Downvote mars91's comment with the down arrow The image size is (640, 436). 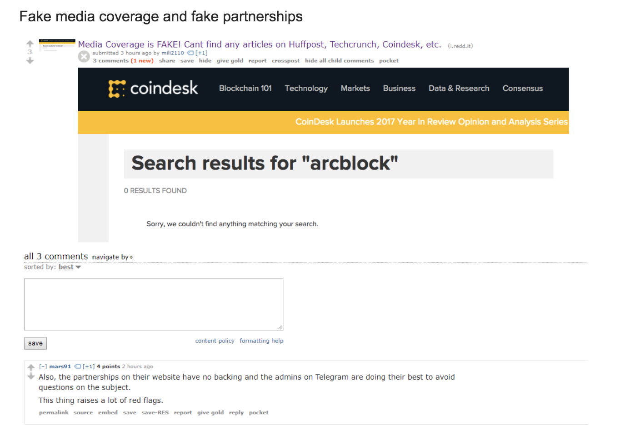30,376
